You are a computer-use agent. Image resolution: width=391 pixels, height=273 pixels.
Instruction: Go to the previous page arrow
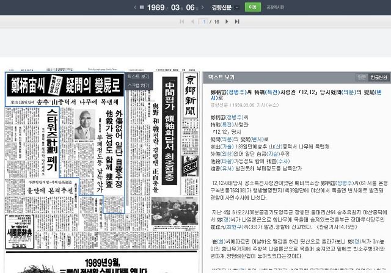click(x=192, y=22)
